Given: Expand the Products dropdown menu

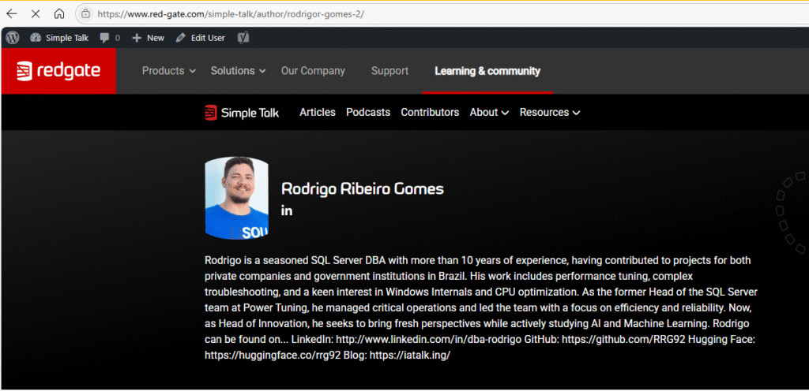Looking at the screenshot, I should coord(169,71).
